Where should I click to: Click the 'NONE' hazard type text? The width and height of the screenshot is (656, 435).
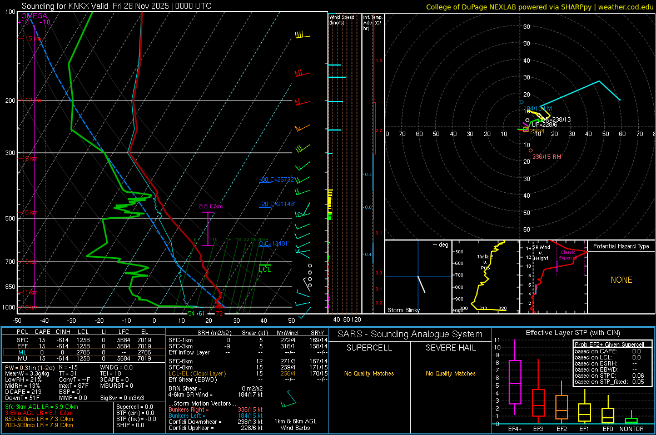(621, 280)
